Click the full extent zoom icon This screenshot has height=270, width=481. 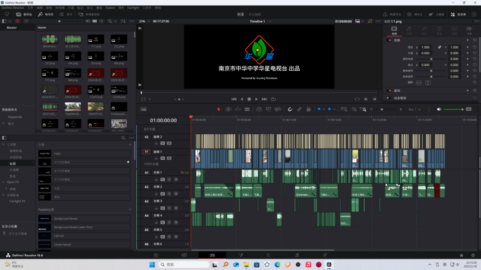click(344, 109)
